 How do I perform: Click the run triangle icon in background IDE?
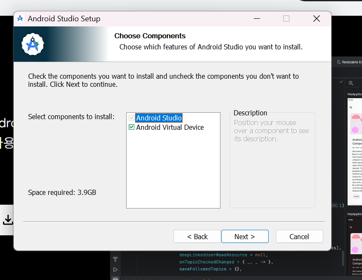click(116, 270)
